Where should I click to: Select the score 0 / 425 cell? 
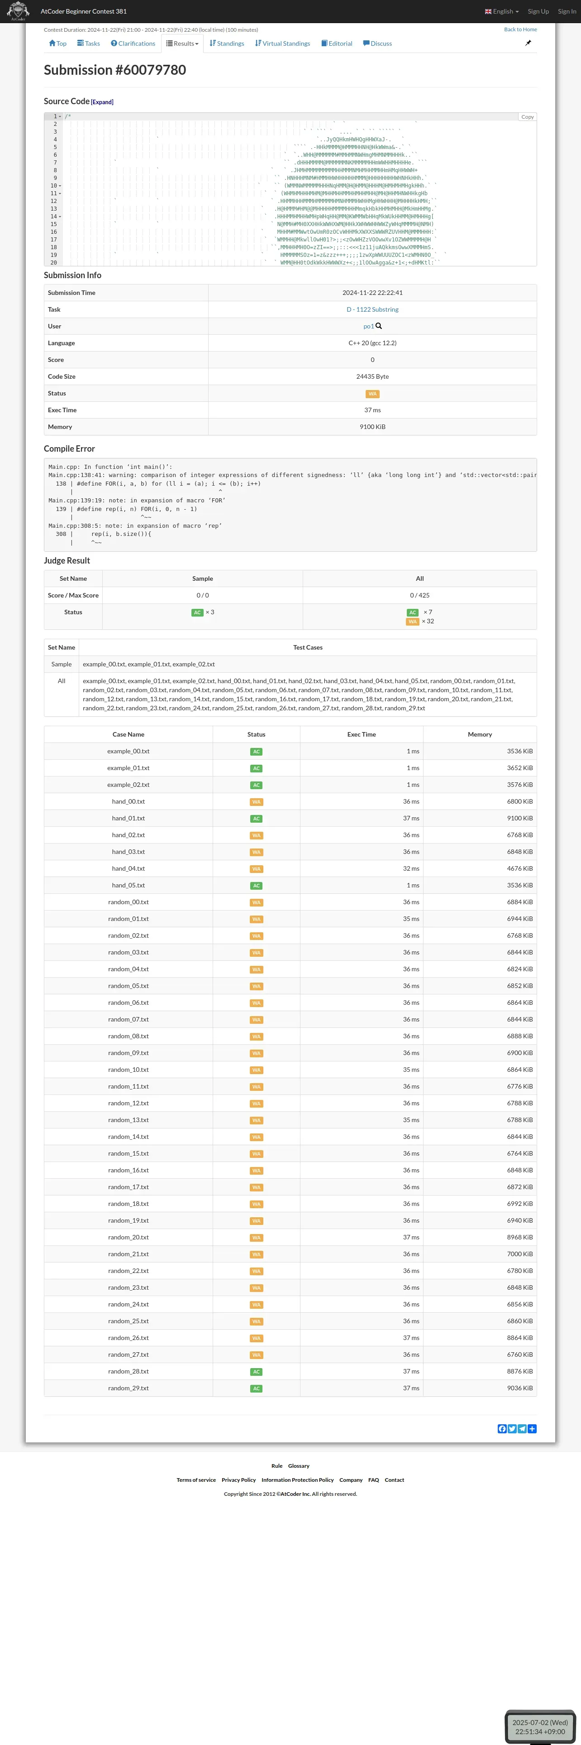click(x=419, y=595)
